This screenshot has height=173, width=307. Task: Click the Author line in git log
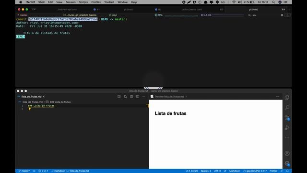pos(47,23)
